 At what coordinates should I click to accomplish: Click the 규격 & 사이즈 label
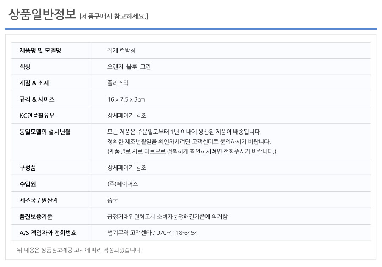coord(37,99)
